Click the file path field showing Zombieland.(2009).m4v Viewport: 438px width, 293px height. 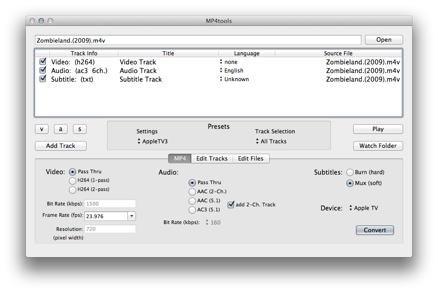[198, 40]
